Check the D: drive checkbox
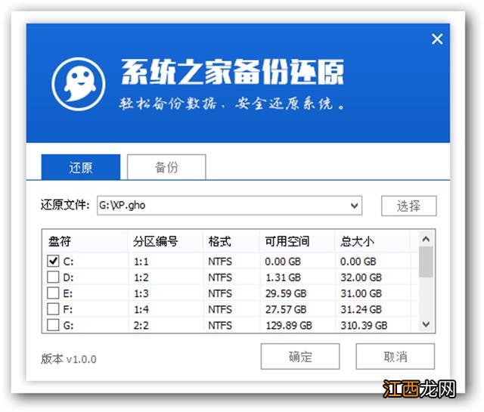The height and width of the screenshot is (412, 484). (x=53, y=277)
